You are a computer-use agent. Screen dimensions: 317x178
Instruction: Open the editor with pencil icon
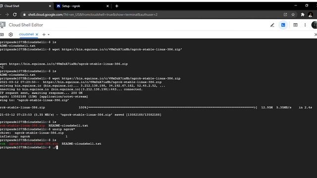coord(272,25)
